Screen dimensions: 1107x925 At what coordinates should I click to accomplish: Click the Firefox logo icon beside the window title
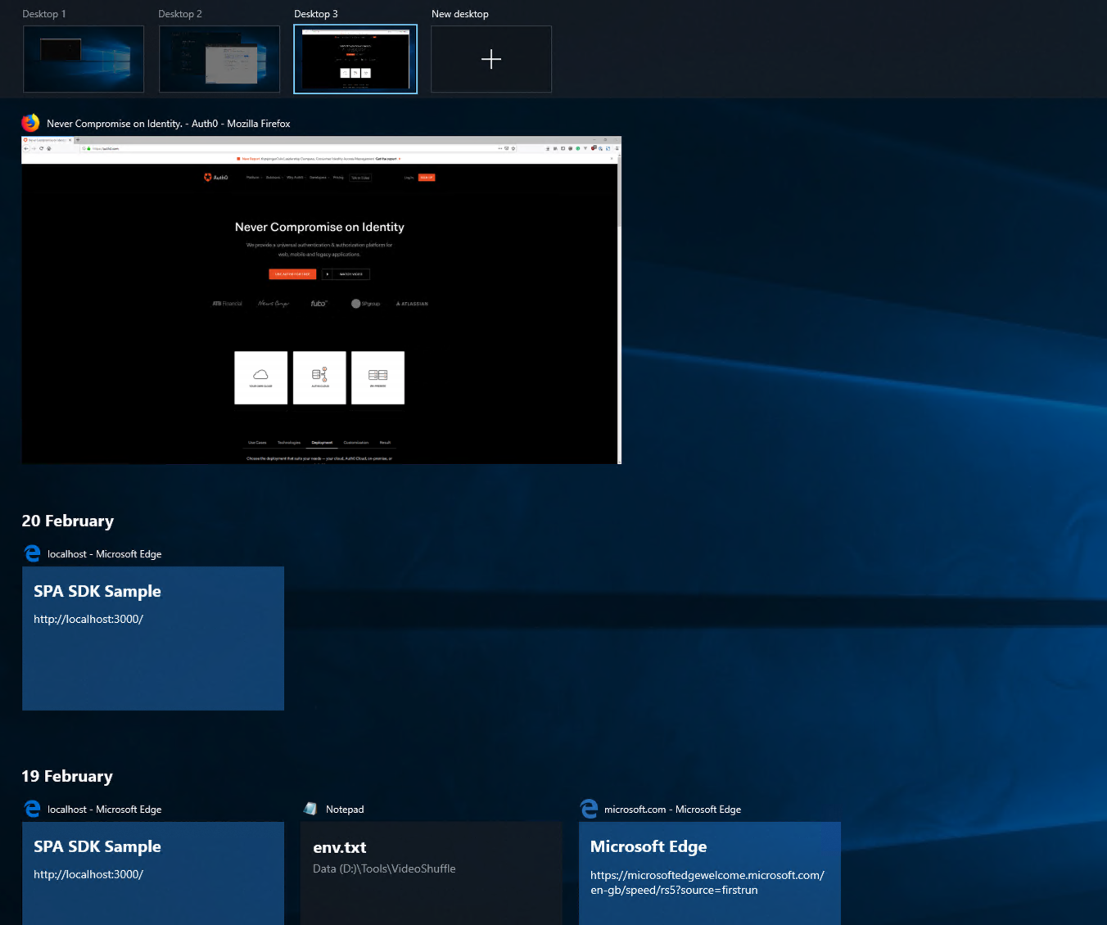(x=31, y=123)
